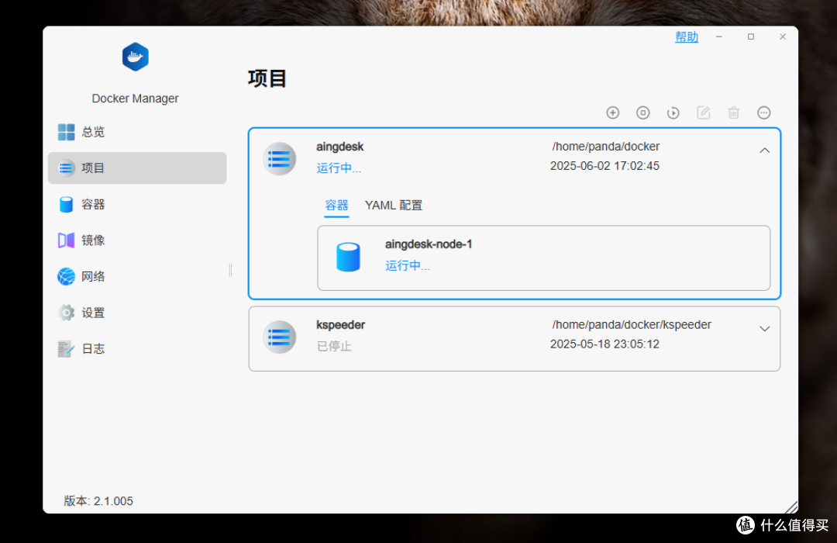
Task: Minimize the Docker Manager window
Action: point(719,36)
